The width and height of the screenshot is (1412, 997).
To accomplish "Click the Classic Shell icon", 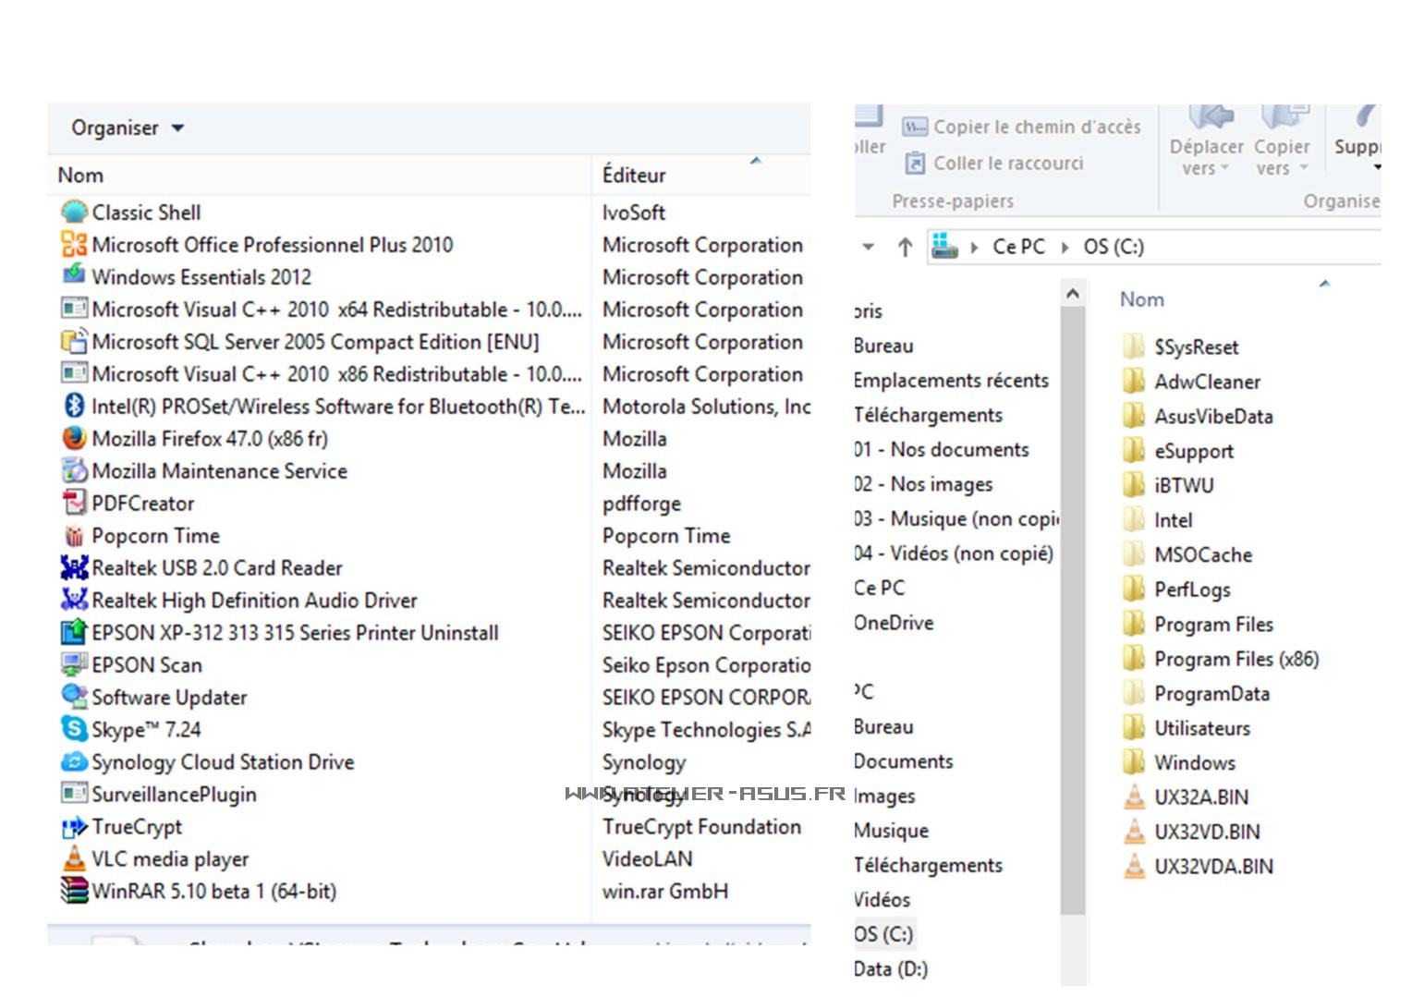I will (74, 213).
